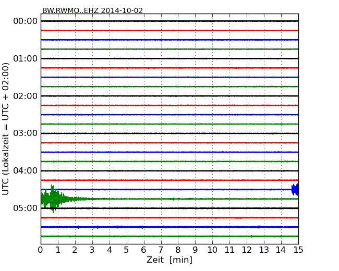Click the UTC (Lokalzeit = UTC + 02:00) axis label
Image resolution: width=339 pixels, height=271 pixels.
(x=5, y=129)
